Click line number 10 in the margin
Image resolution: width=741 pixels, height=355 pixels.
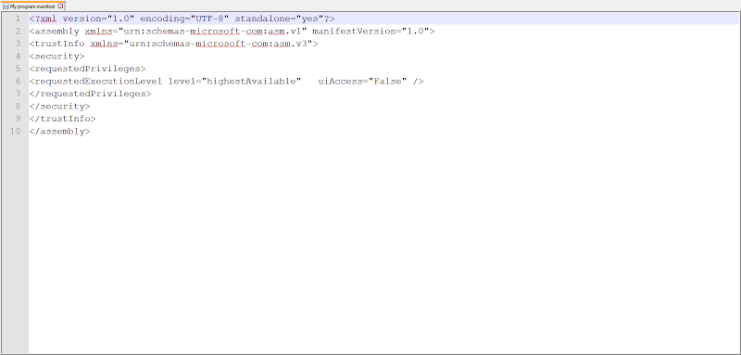(16, 132)
